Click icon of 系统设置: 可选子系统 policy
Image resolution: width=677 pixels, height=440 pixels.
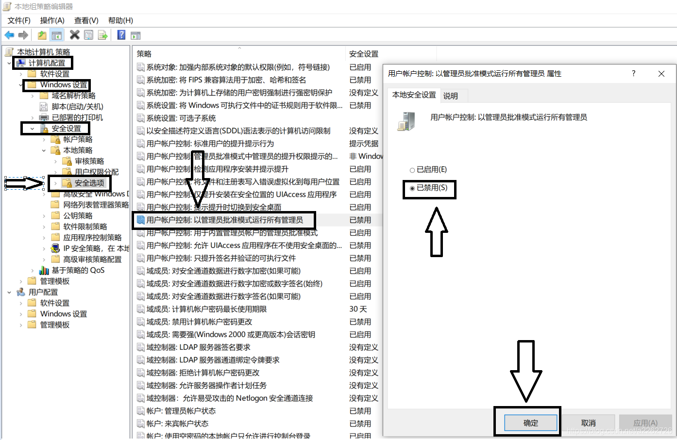(140, 118)
